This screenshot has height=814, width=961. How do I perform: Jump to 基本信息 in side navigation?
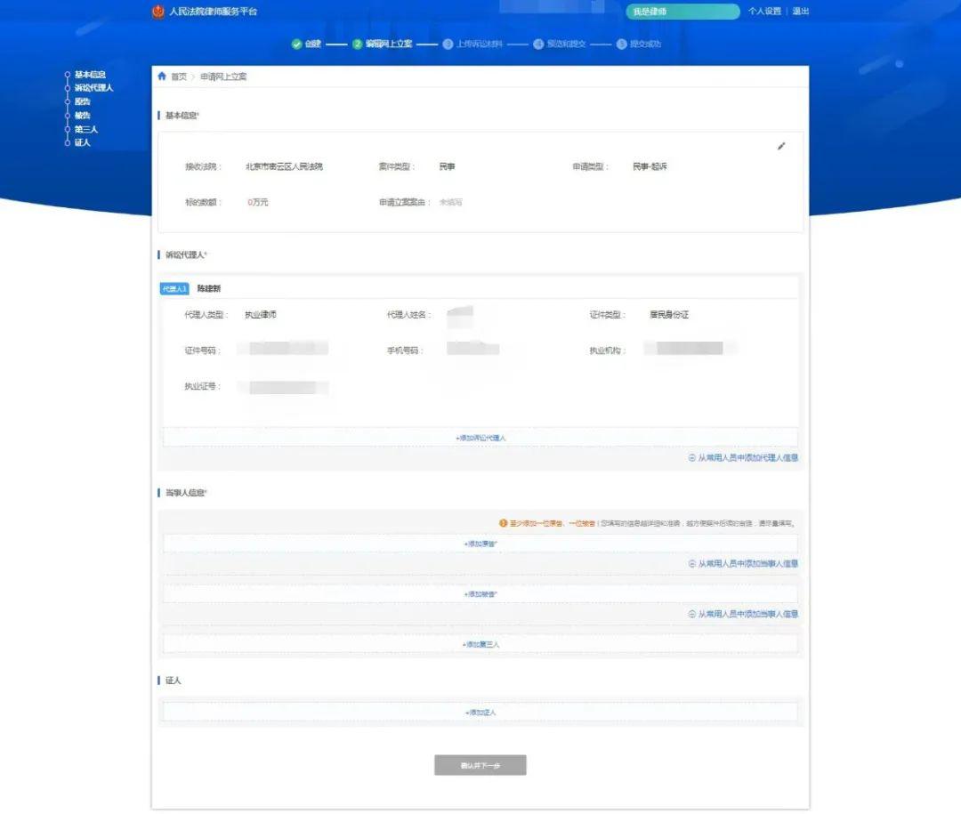(90, 75)
